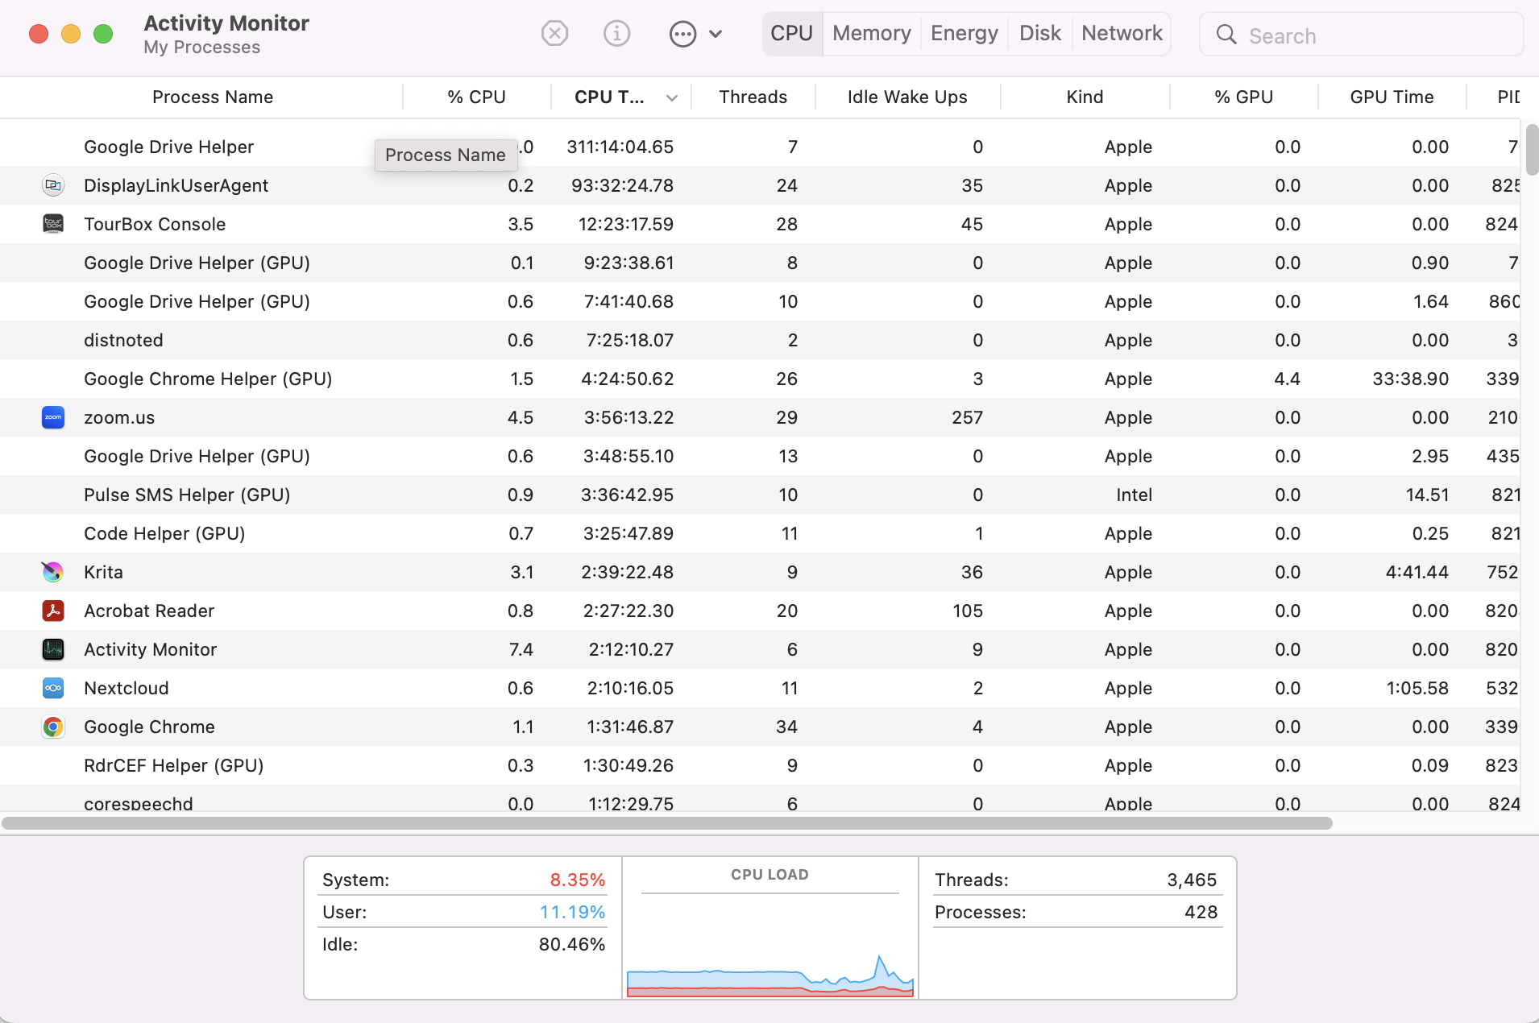Select the Google Chrome app icon
This screenshot has height=1023, width=1539.
point(53,727)
